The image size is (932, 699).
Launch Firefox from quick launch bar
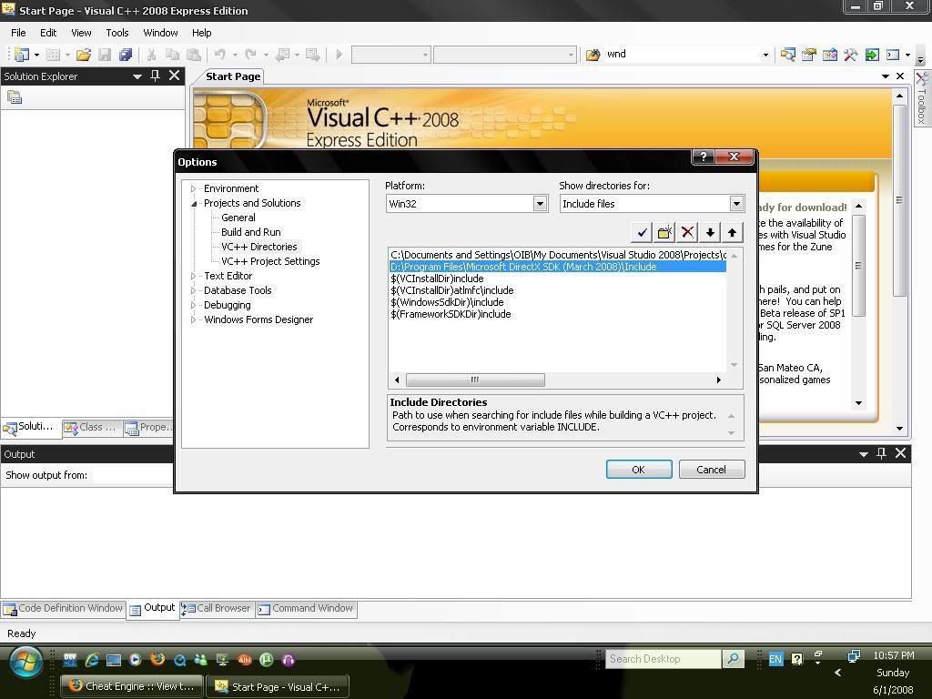tap(157, 659)
